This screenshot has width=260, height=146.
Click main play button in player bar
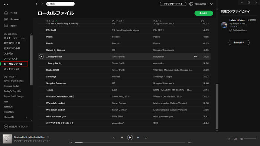click(130, 137)
